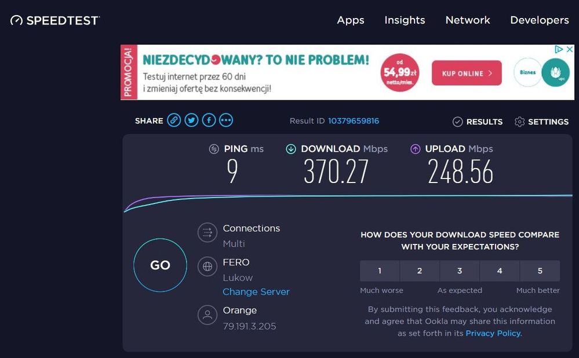Open the Network menu
This screenshot has width=579, height=358.
(x=468, y=20)
